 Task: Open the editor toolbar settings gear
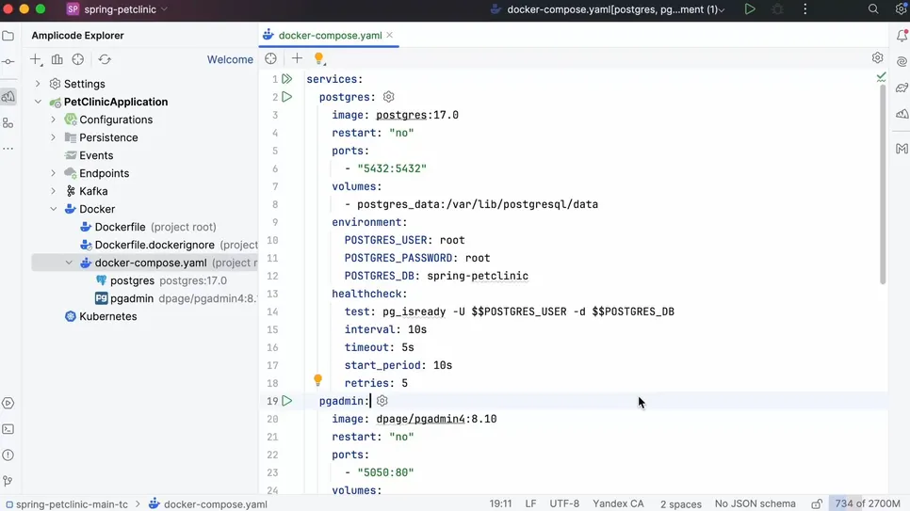877,58
